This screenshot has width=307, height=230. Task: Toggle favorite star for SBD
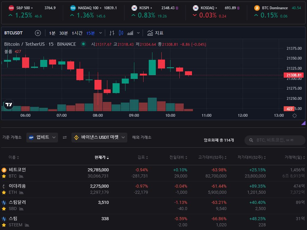coord(4,209)
